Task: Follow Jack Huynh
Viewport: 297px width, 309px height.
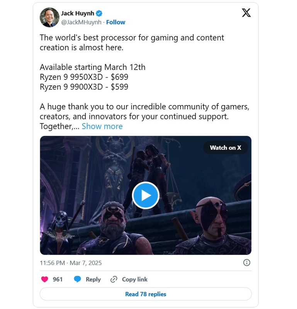Action: coord(115,22)
